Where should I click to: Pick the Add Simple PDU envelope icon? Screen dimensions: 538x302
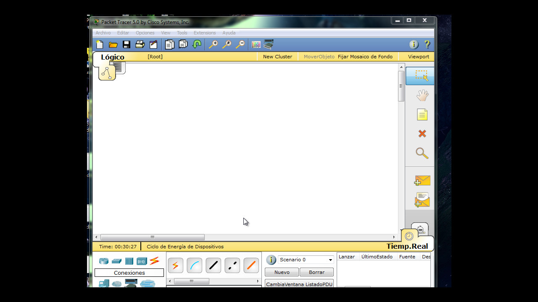click(422, 181)
